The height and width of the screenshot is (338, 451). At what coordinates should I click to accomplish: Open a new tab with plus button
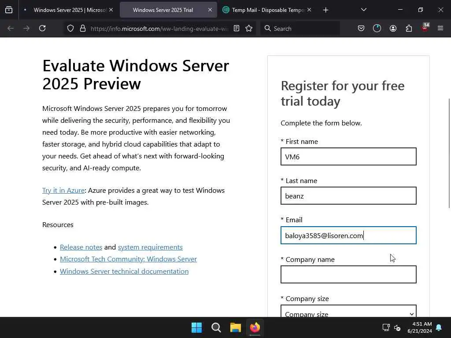pyautogui.click(x=325, y=10)
